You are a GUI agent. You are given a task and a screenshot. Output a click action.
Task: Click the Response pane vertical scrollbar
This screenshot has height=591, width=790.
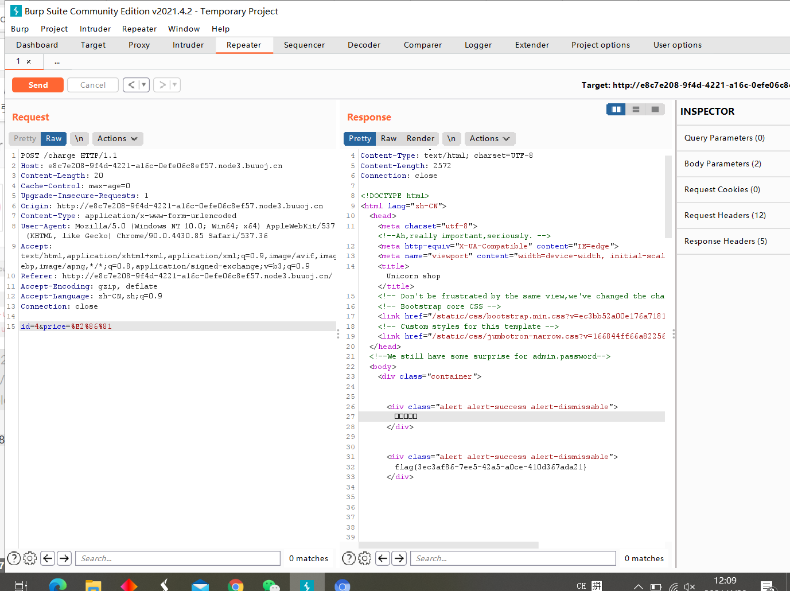668,196
